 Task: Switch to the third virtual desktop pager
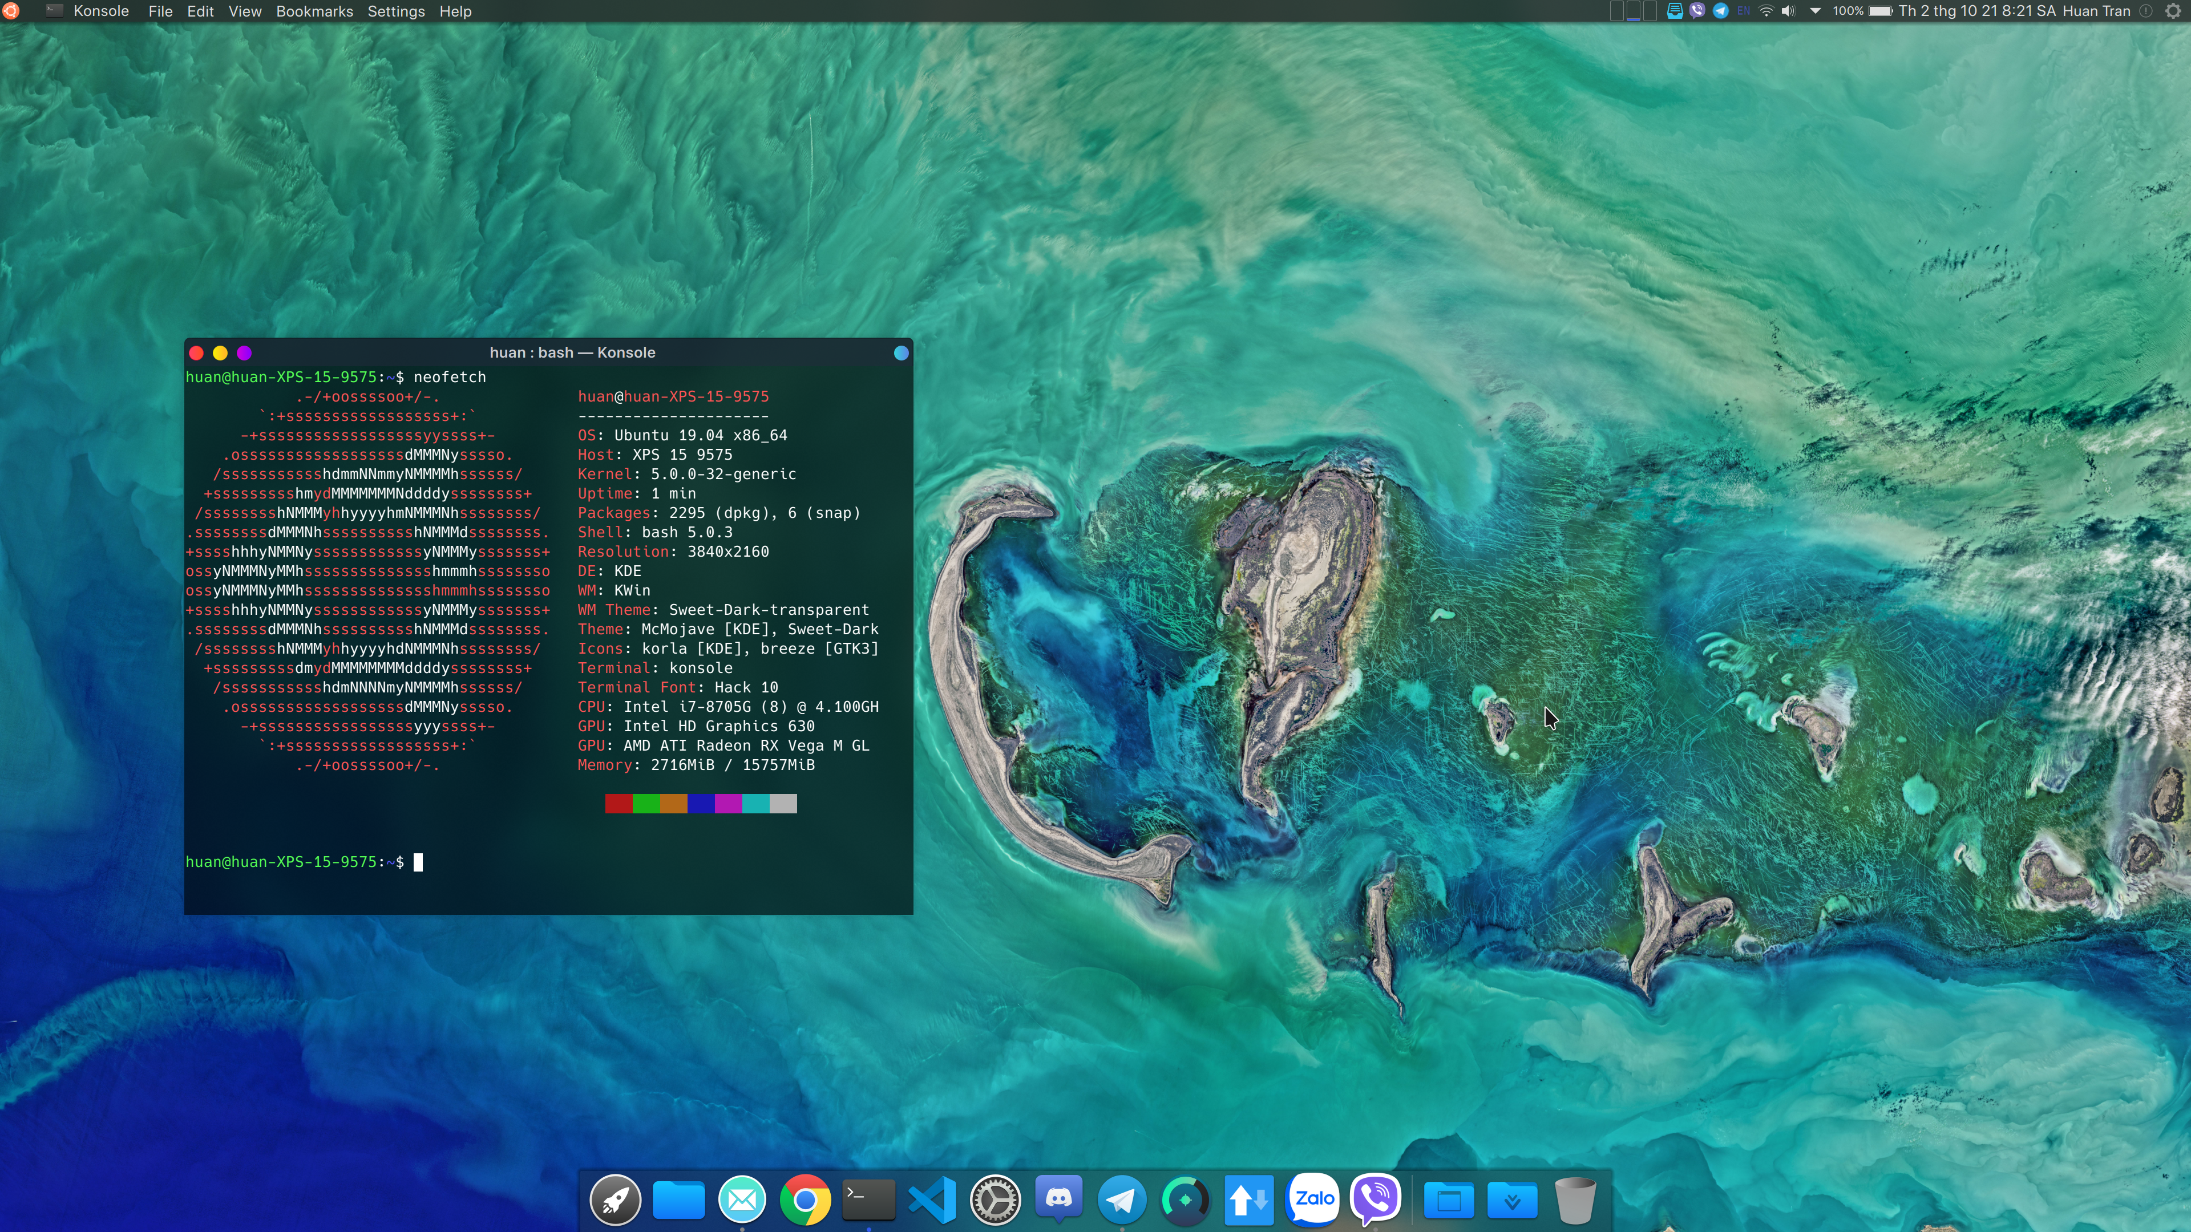pyautogui.click(x=1649, y=11)
